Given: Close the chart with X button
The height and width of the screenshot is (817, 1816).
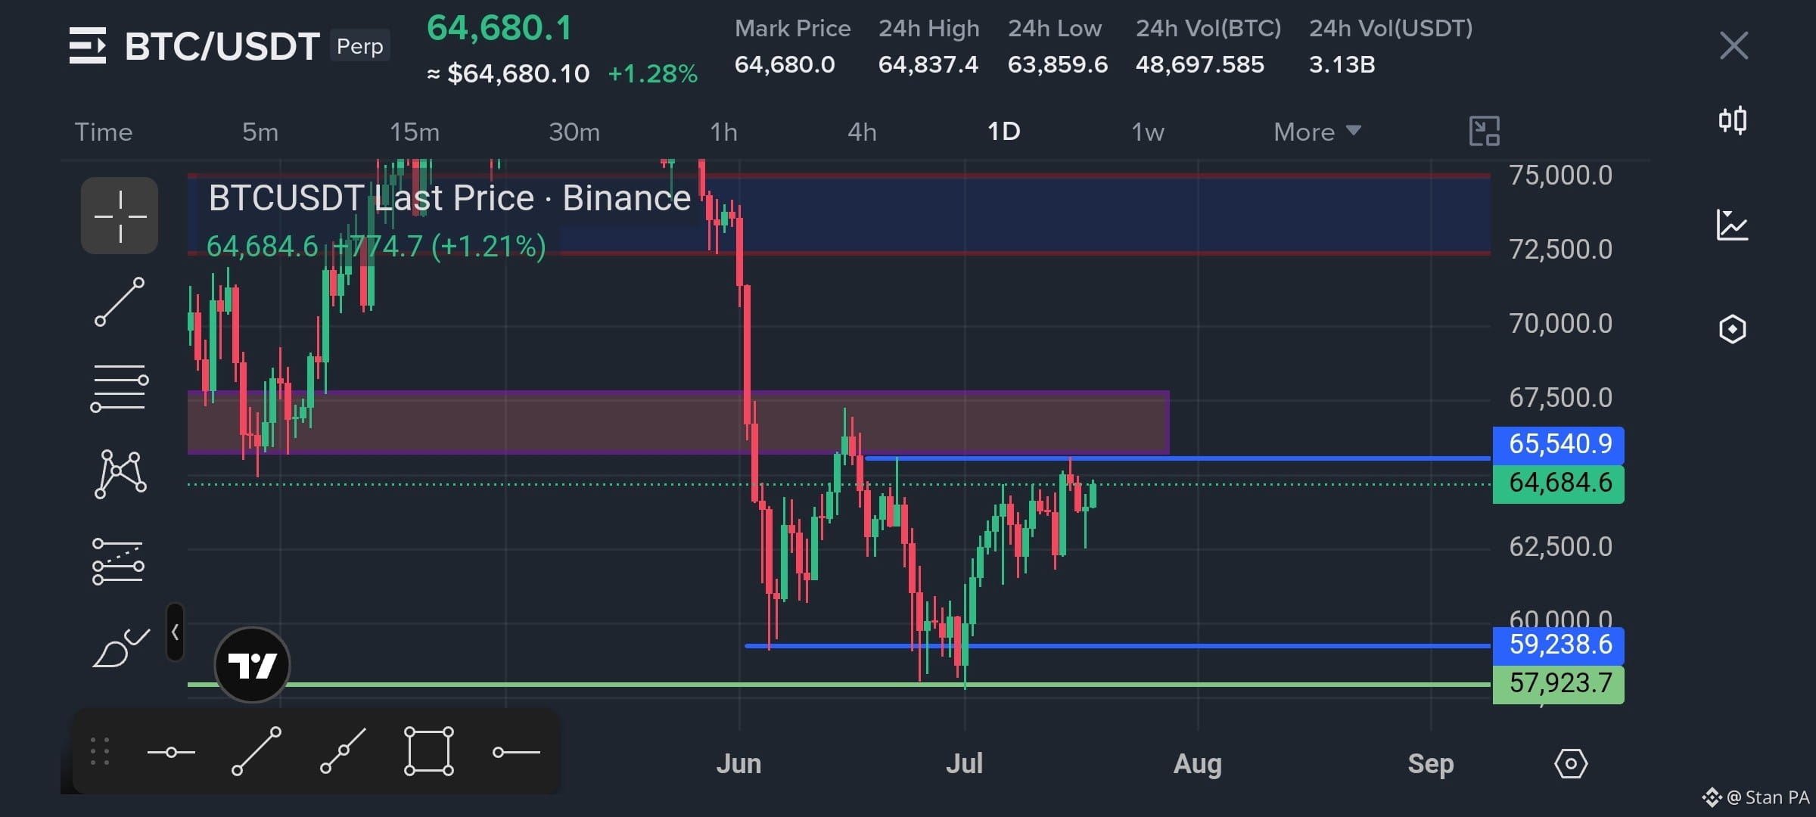Looking at the screenshot, I should [x=1734, y=45].
